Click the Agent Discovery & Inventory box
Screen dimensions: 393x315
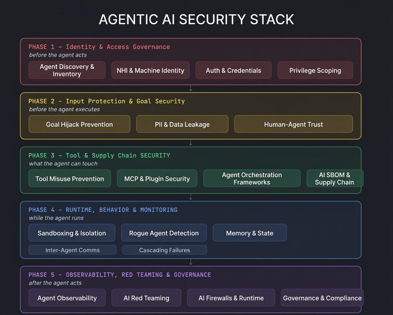click(x=67, y=70)
